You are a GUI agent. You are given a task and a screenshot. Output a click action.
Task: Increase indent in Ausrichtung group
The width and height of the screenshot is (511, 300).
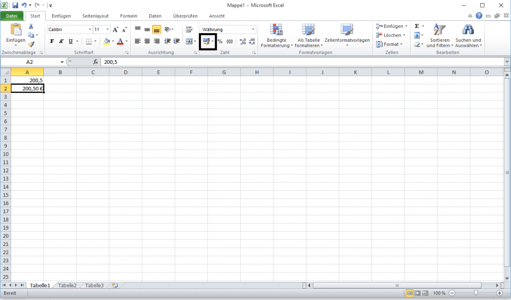click(177, 41)
